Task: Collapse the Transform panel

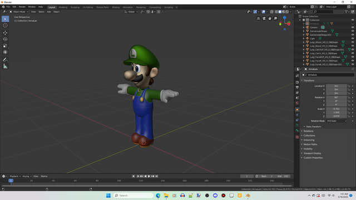Action: point(309,81)
